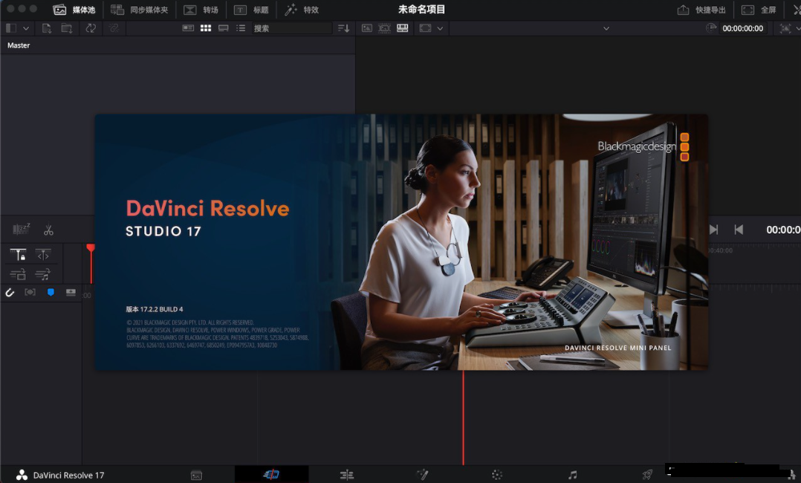Select timeline viewer mode
Screen dimensions: 801x483
pyautogui.click(x=403, y=28)
